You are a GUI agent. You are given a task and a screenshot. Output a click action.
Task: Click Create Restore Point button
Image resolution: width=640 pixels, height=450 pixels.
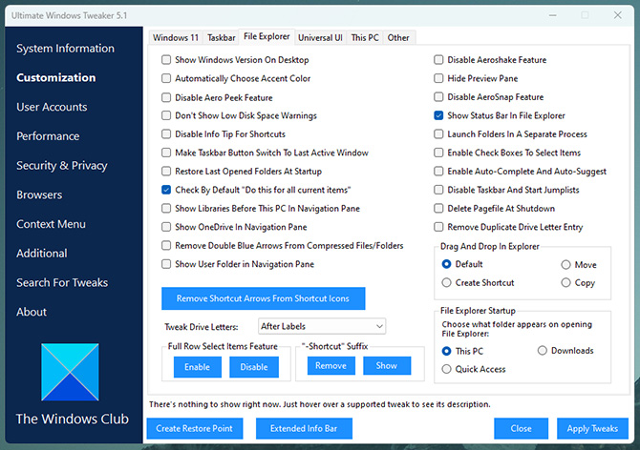[195, 428]
